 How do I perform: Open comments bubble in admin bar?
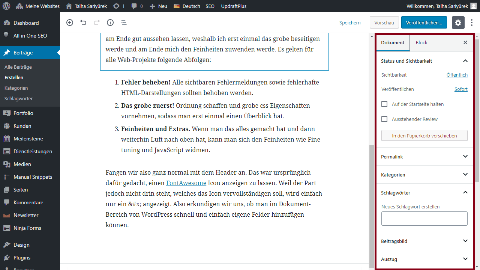click(x=137, y=6)
